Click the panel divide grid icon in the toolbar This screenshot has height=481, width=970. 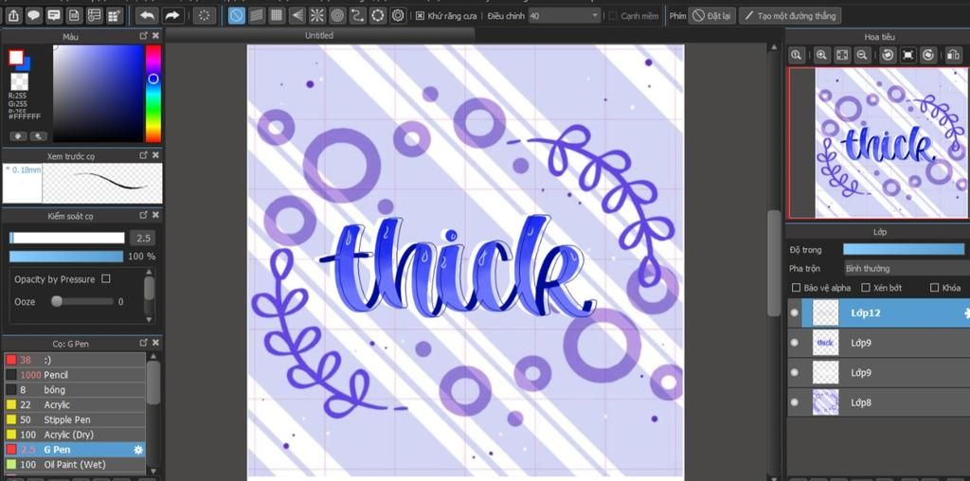click(x=115, y=15)
